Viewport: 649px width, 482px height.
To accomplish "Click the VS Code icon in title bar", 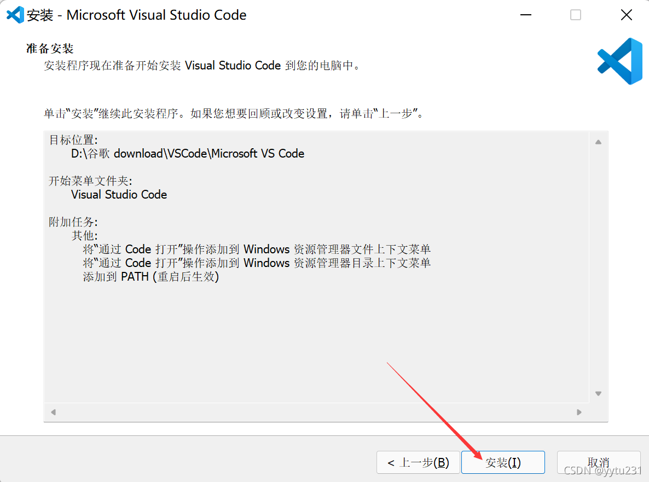I will pyautogui.click(x=15, y=15).
